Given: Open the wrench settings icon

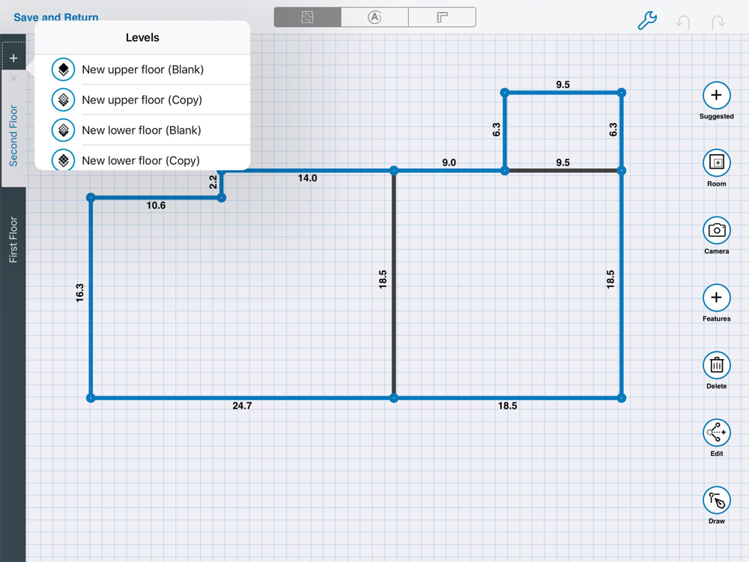Looking at the screenshot, I should click(647, 20).
